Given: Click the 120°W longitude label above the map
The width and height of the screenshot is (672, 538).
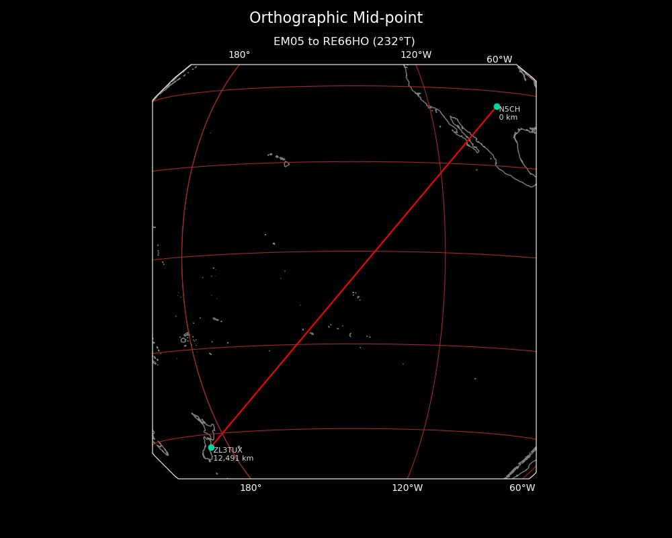Looking at the screenshot, I should tap(416, 55).
